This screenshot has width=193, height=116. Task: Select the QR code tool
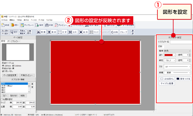73,32
